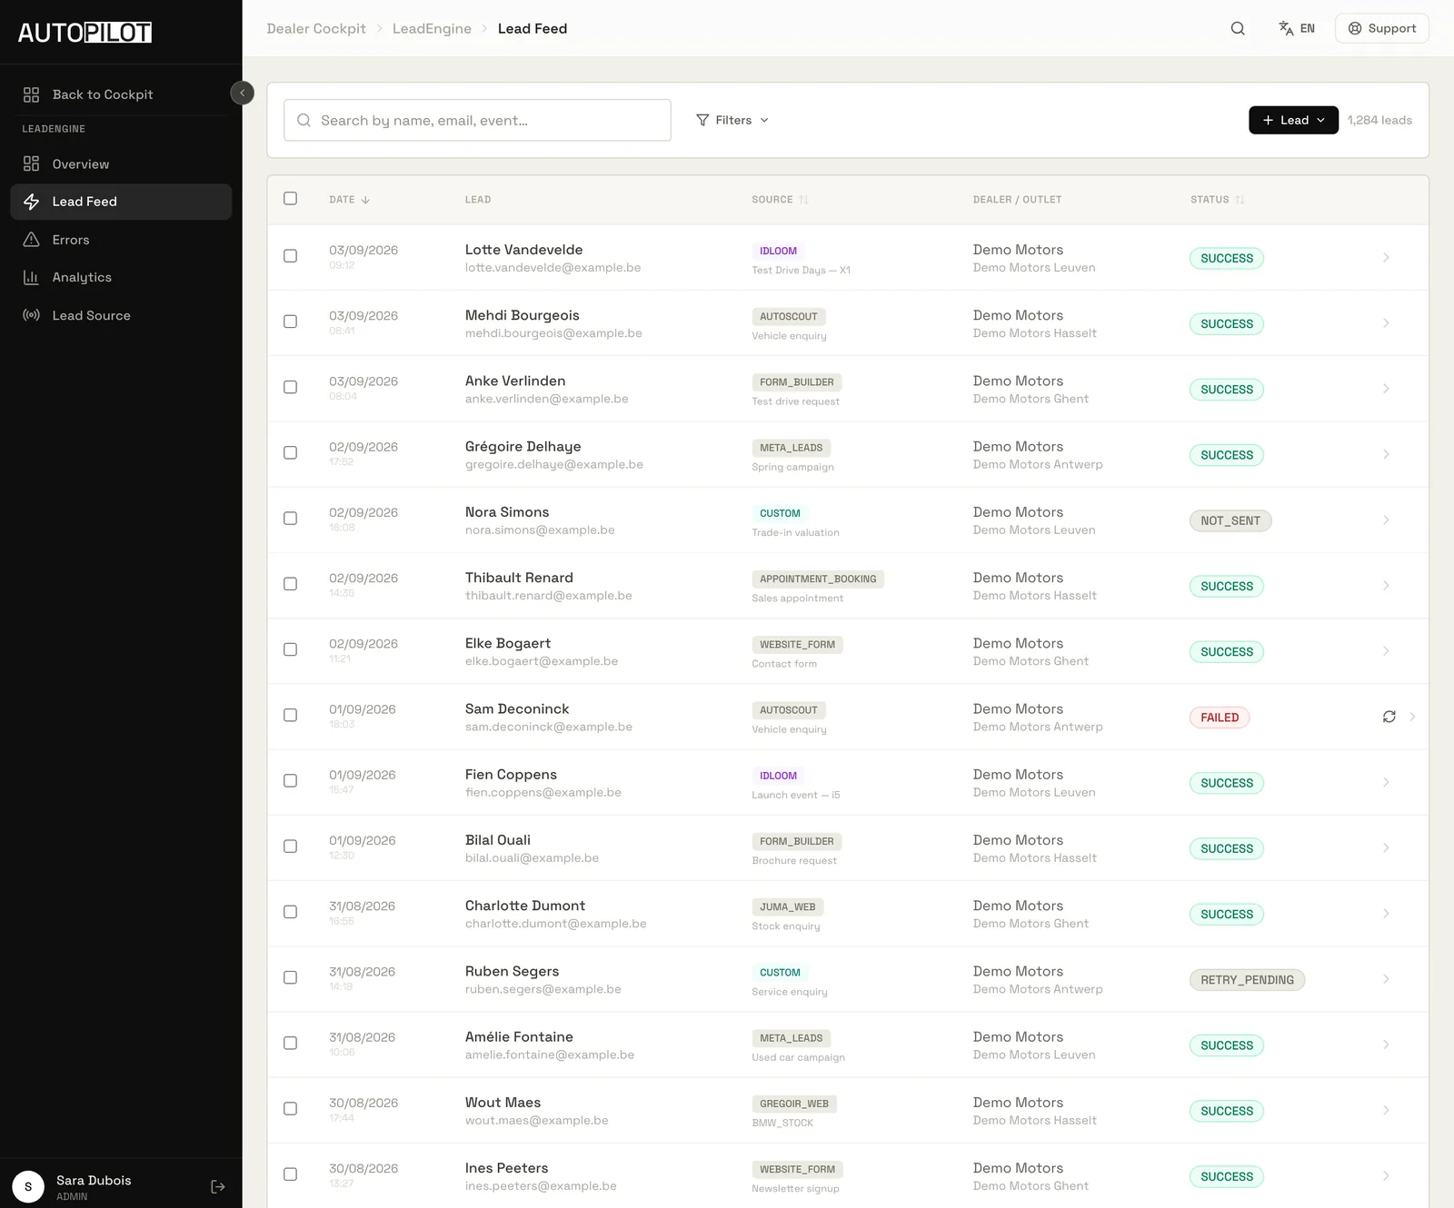Screen dimensions: 1454x1208
Task: Click the APPOINTMENT_BOOKING source tag
Action: [818, 579]
